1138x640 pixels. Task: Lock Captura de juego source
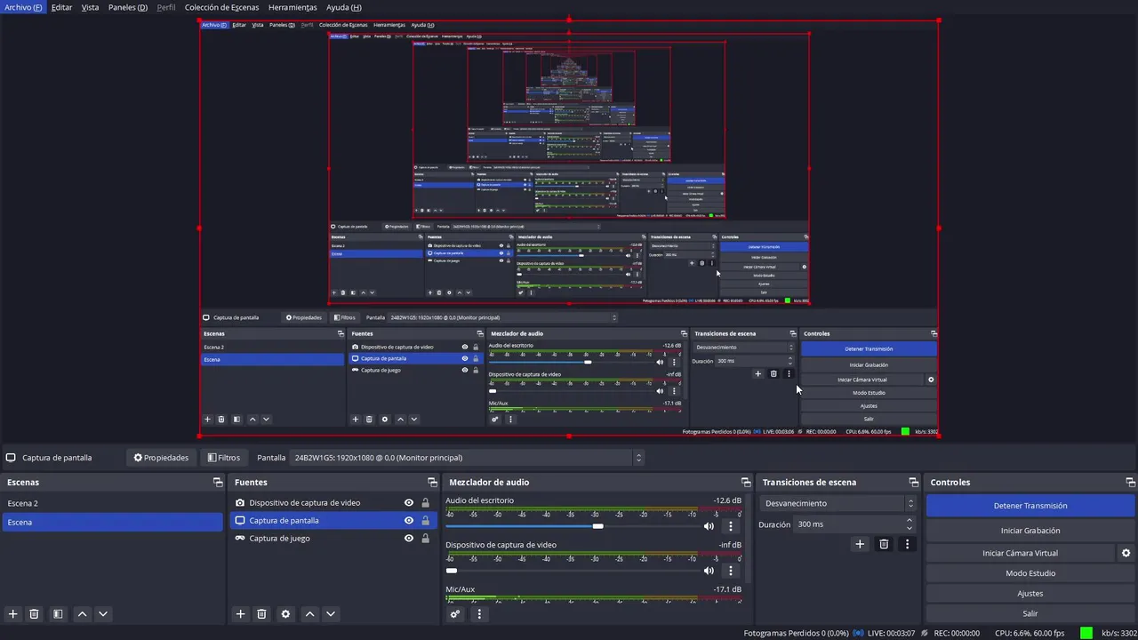425,539
